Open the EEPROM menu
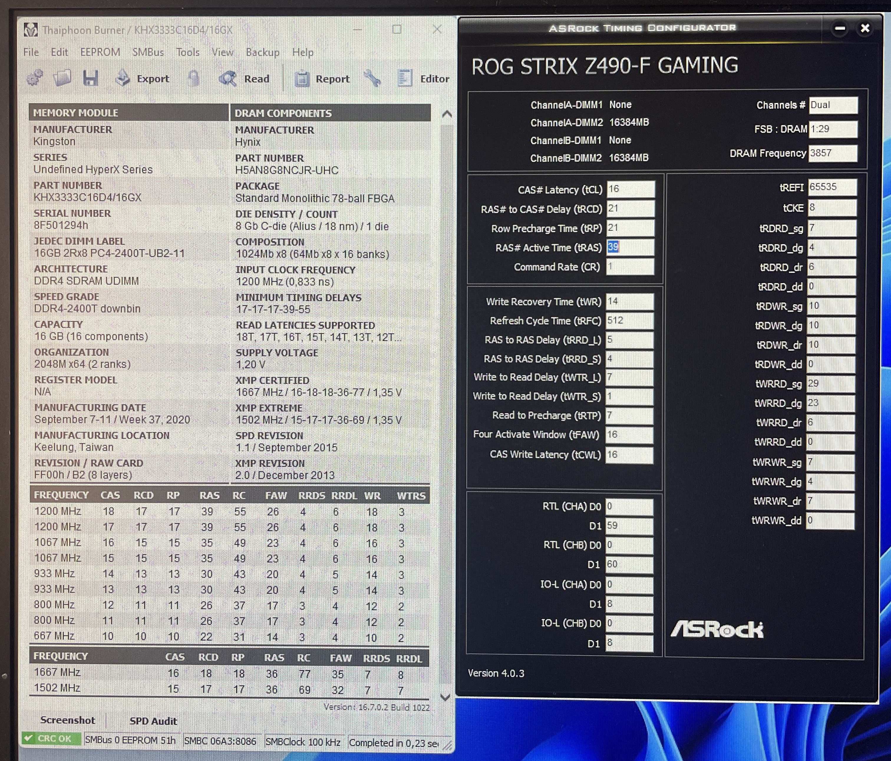 [100, 52]
